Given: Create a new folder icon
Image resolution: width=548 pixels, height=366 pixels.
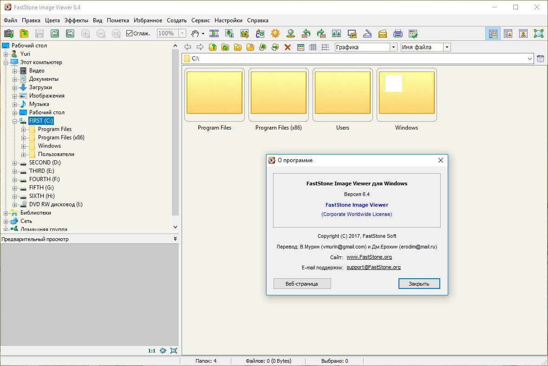Looking at the screenshot, I should 250,47.
